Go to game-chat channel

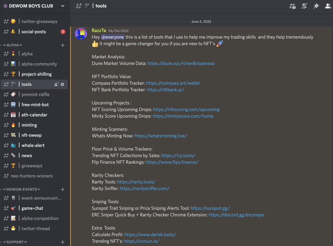tap(34, 208)
